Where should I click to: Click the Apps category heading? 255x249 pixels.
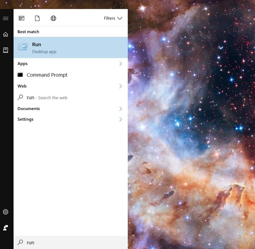pos(22,64)
